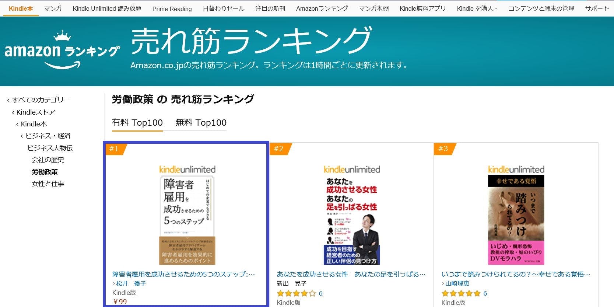The image size is (614, 307).
Task: Click the star rating under 山崎理恵
Action: pos(461,293)
